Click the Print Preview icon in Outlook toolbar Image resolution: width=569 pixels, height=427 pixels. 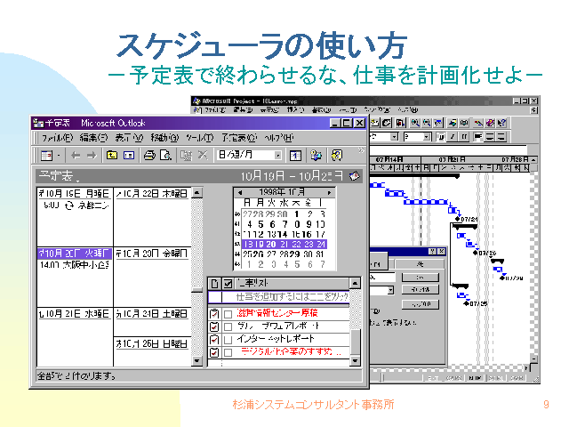click(166, 155)
